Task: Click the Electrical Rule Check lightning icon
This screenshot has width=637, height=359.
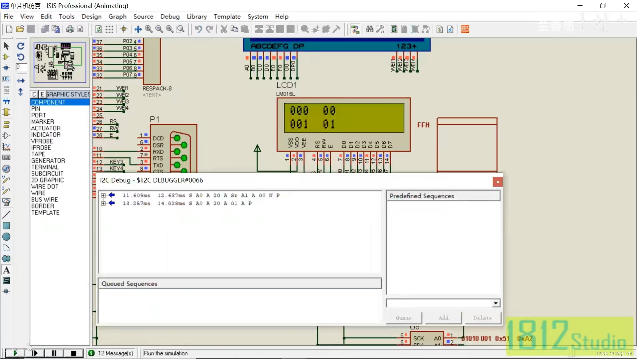Action: 450,29
